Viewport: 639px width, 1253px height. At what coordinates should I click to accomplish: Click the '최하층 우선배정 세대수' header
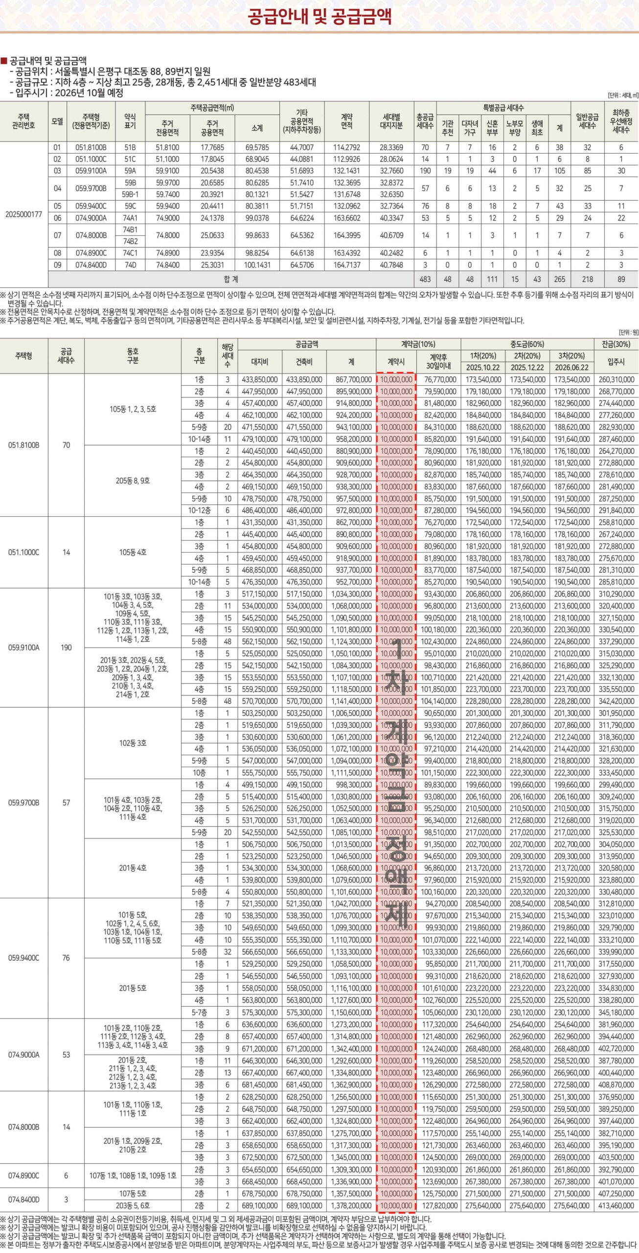coord(621,121)
